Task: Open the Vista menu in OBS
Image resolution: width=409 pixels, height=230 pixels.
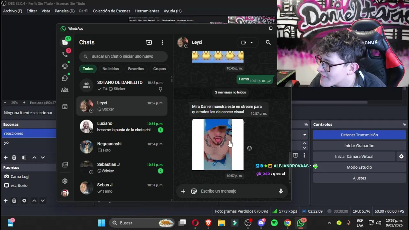Action: tap(46, 11)
